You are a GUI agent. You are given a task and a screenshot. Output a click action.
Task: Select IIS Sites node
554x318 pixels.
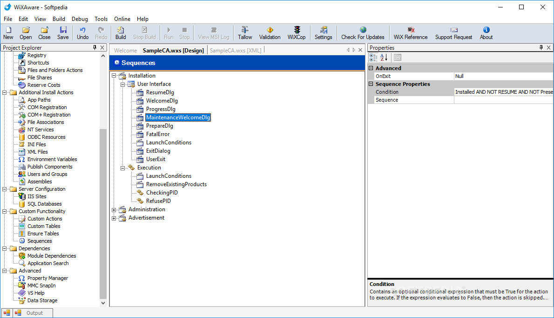37,196
